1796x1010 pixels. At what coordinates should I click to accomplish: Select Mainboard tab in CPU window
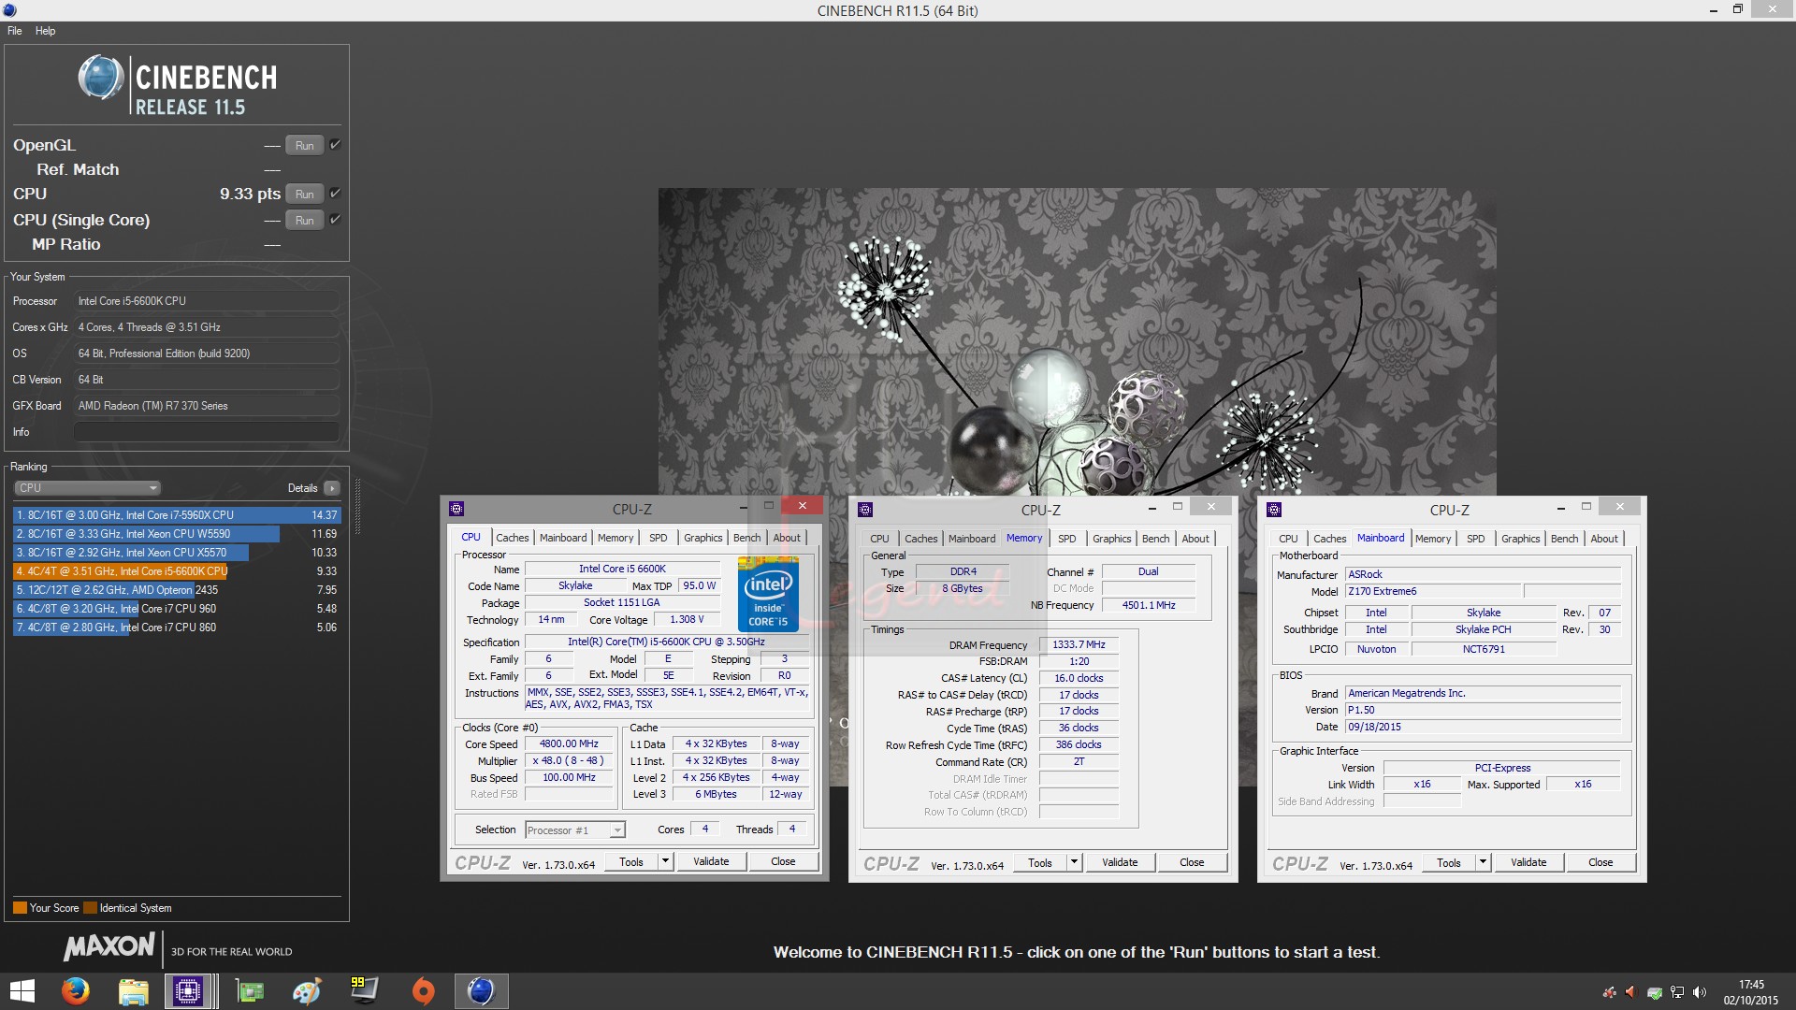click(563, 538)
